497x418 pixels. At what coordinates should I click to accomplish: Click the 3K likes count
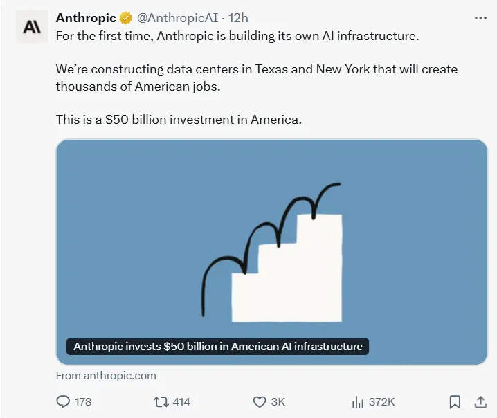coord(278,401)
